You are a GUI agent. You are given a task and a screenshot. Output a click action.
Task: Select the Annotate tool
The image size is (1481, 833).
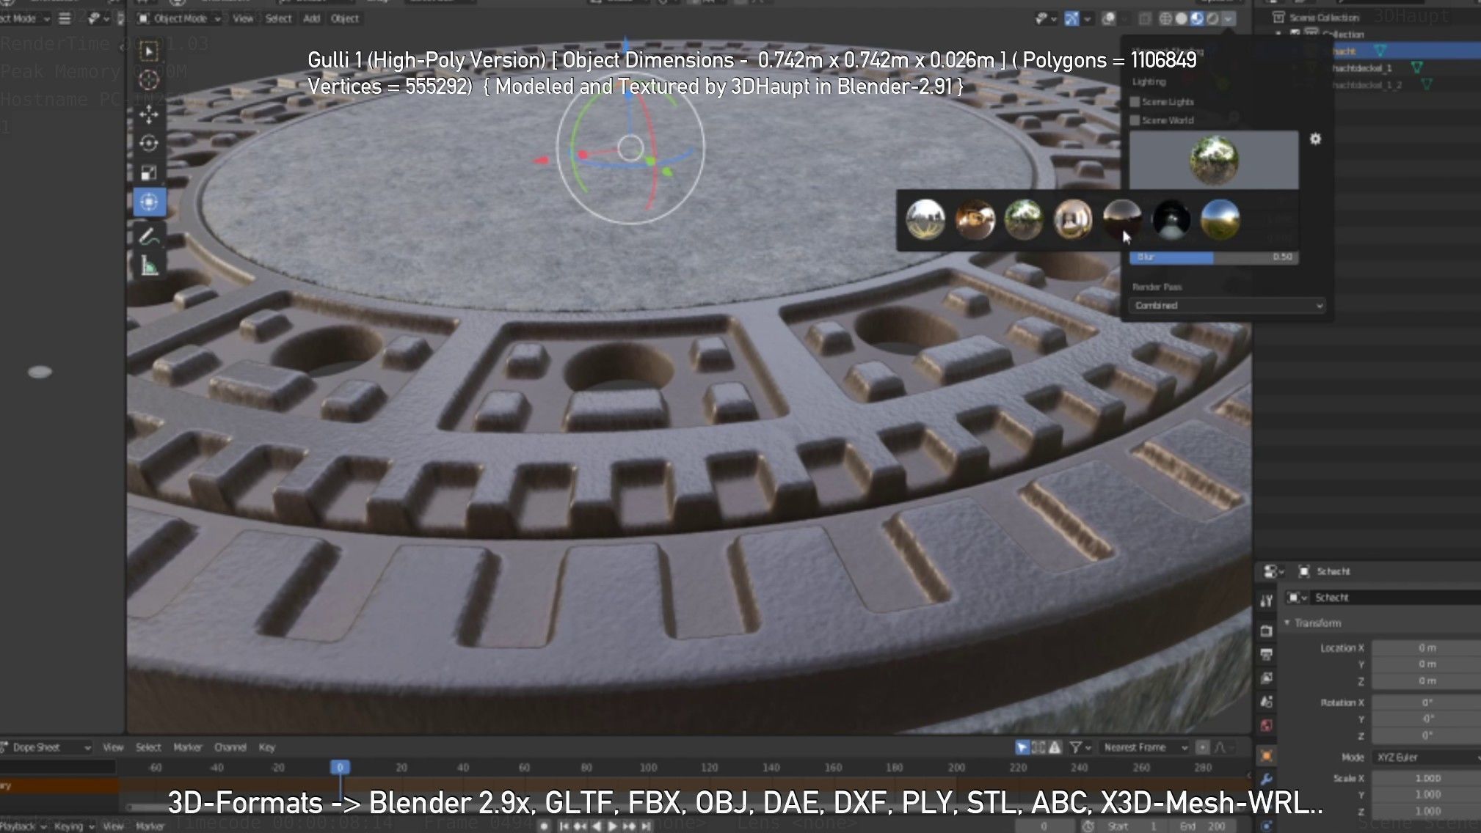[149, 237]
